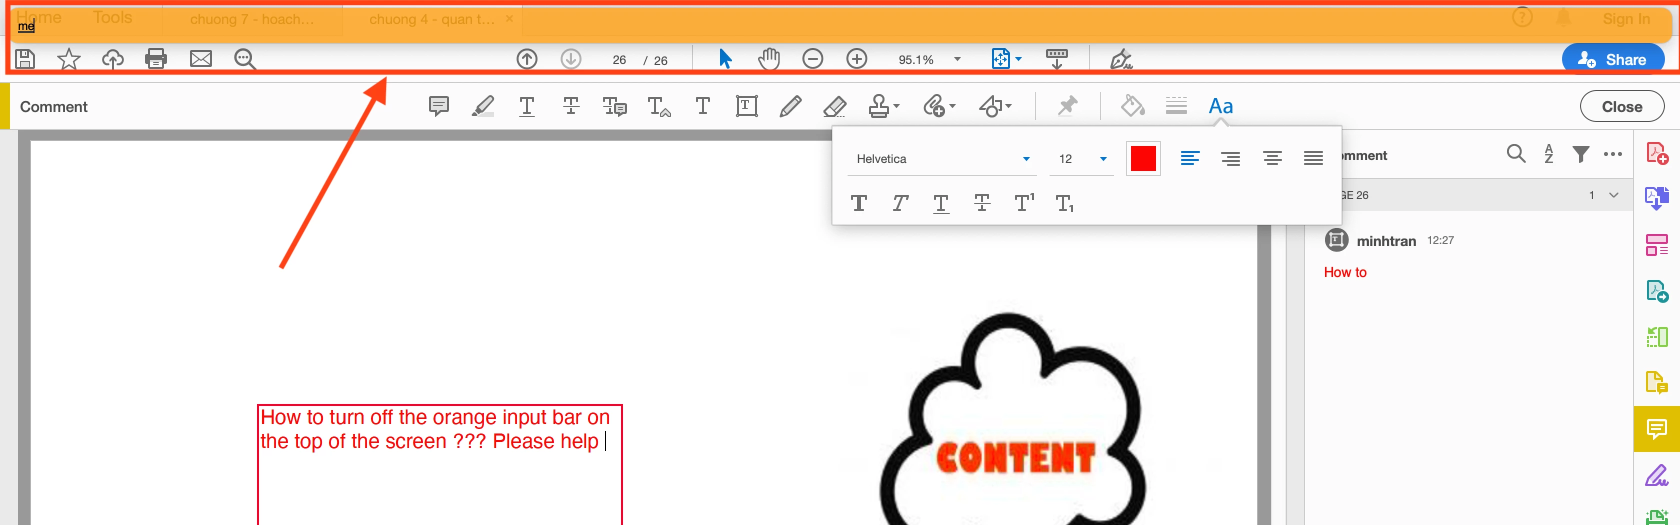The width and height of the screenshot is (1680, 525).
Task: Collapse the Page 26 comments group
Action: [x=1613, y=195]
